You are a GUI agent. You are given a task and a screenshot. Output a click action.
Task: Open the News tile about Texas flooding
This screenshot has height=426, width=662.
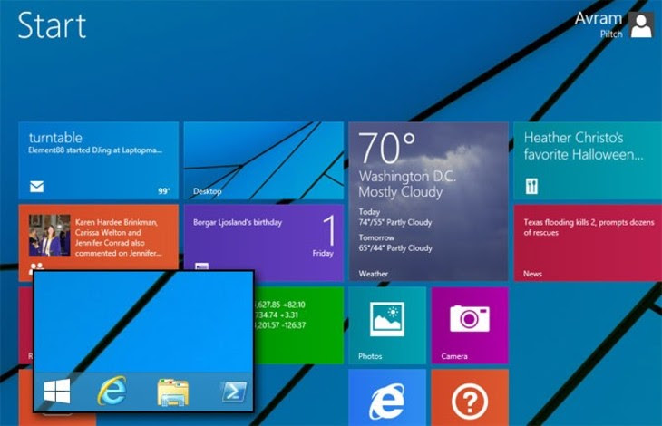click(588, 242)
